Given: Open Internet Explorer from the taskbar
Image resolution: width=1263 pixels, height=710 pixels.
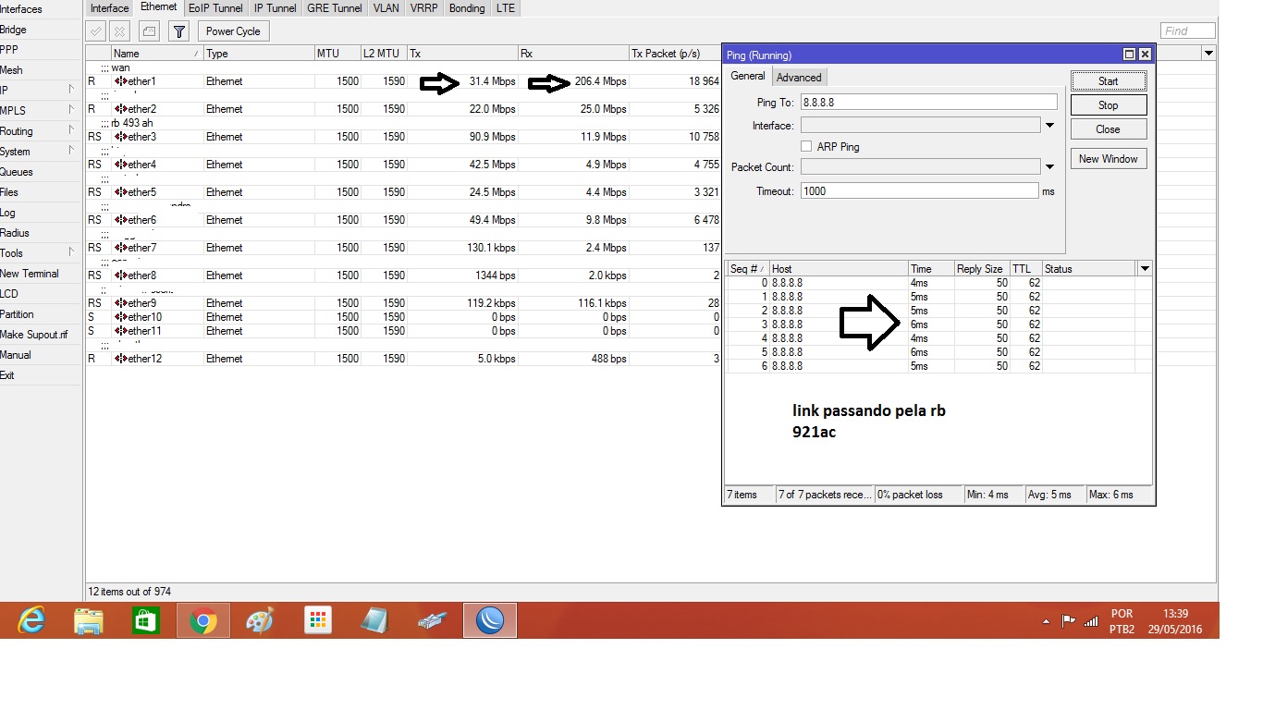Looking at the screenshot, I should (x=31, y=621).
